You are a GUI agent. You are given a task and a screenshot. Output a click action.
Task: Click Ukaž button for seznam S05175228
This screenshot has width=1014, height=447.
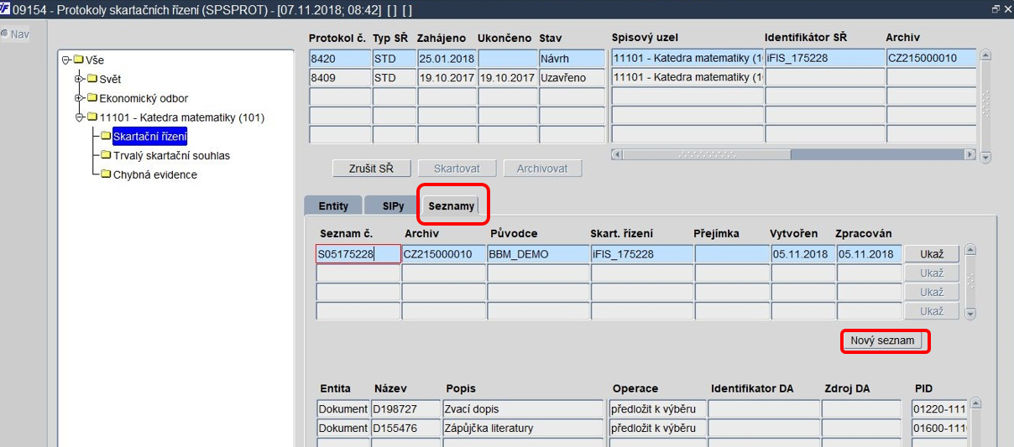(x=932, y=254)
